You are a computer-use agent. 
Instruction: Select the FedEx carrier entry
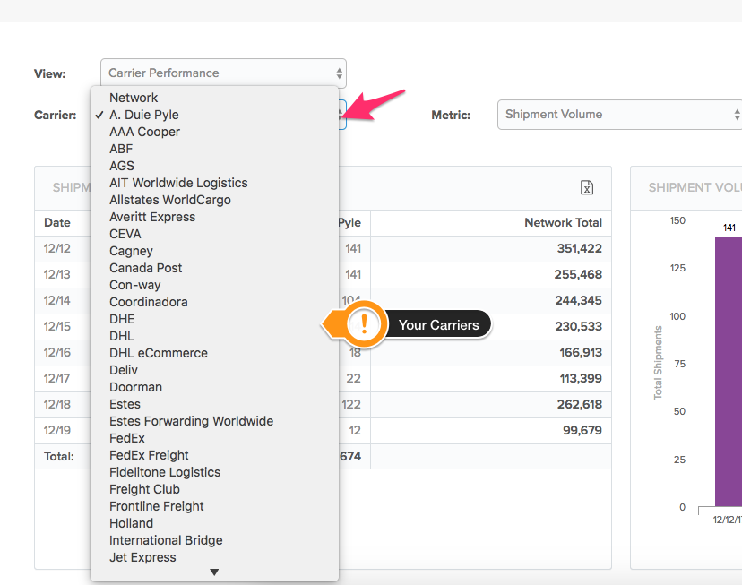point(214,438)
